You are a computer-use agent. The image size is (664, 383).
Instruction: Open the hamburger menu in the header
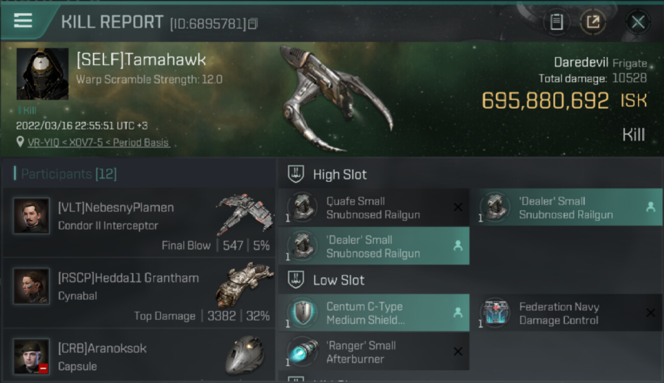23,21
